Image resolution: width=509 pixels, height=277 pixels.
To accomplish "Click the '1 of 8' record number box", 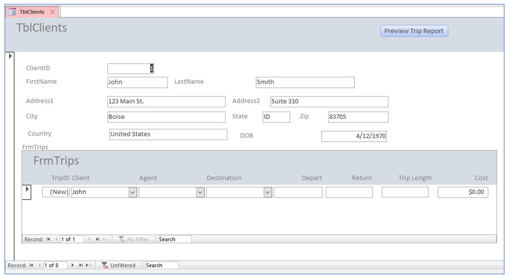I will (x=55, y=265).
